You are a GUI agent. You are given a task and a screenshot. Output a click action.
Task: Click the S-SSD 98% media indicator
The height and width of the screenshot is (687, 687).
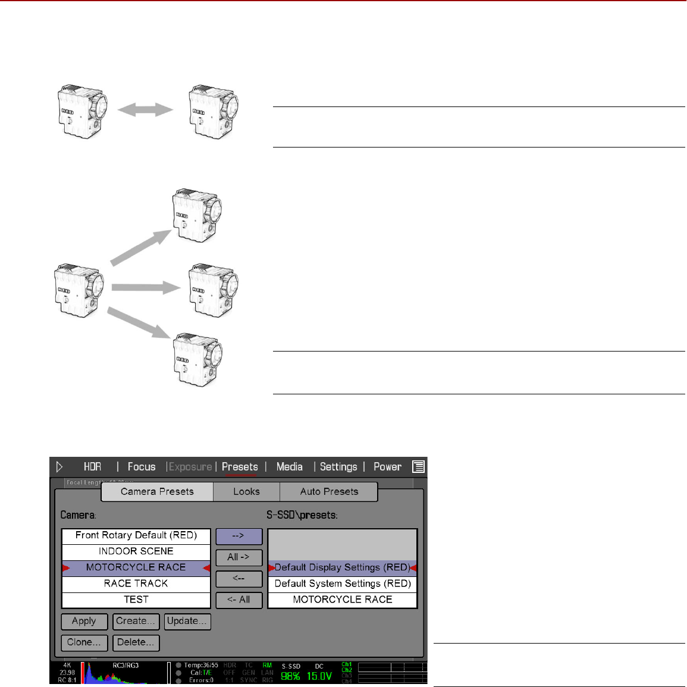tap(290, 673)
